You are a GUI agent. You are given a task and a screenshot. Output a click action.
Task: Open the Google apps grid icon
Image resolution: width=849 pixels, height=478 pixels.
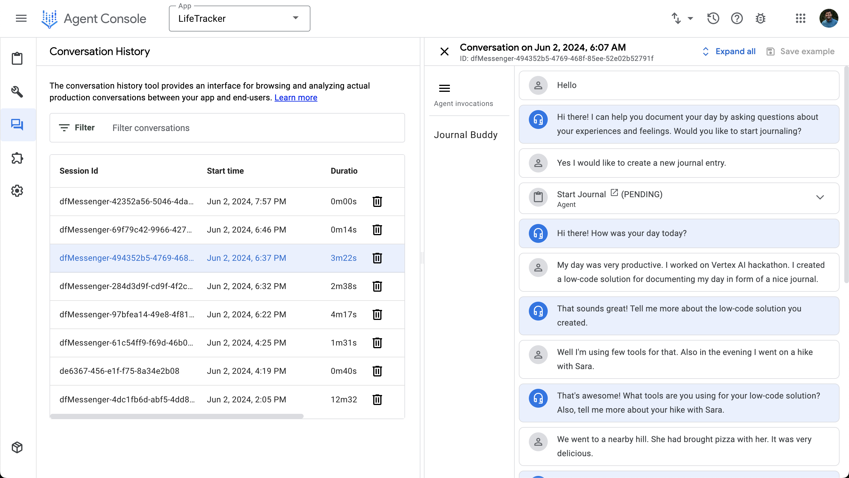(800, 19)
